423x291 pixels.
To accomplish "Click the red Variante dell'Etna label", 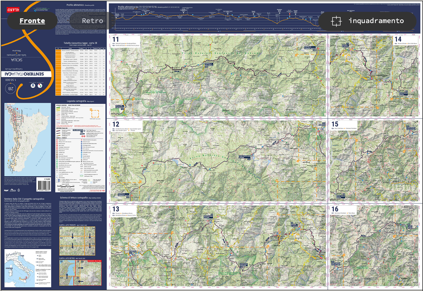I will point(94,261).
